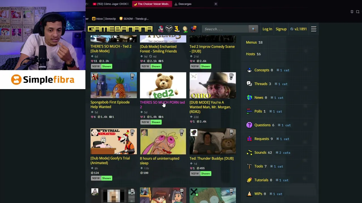Click the Concepts section icon
The width and height of the screenshot is (362, 203).
(249, 70)
